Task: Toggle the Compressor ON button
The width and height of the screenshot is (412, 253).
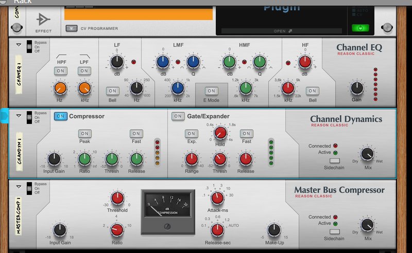Action: tap(60, 116)
